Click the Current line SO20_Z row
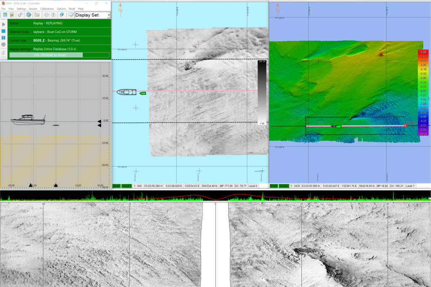Viewport: 431px width, 287px height. [x=59, y=40]
